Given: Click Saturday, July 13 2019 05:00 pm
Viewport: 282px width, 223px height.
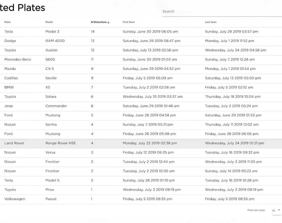Looking at the screenshot, I should tap(233, 78).
